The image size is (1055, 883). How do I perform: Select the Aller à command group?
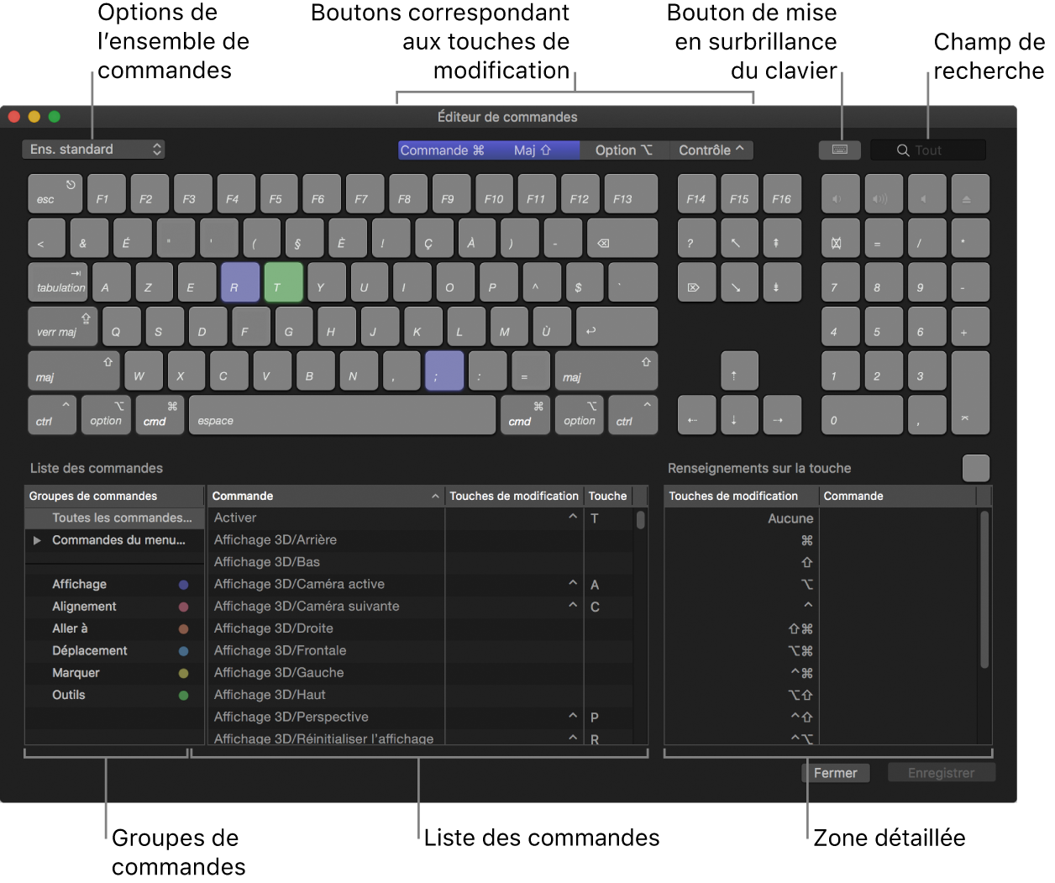[x=114, y=628]
